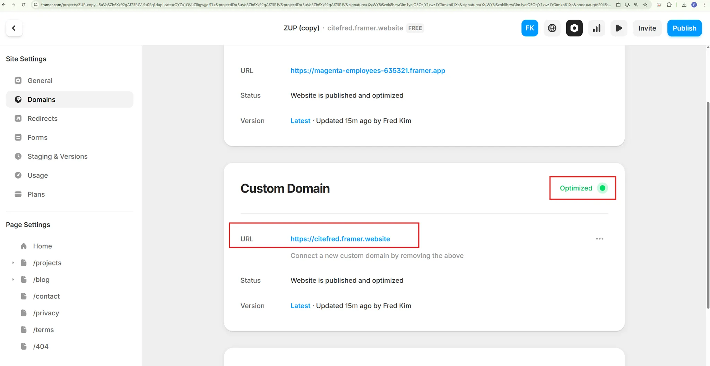Click the Latest version link in Custom Domain
Viewport: 710px width, 366px height.
coord(300,306)
